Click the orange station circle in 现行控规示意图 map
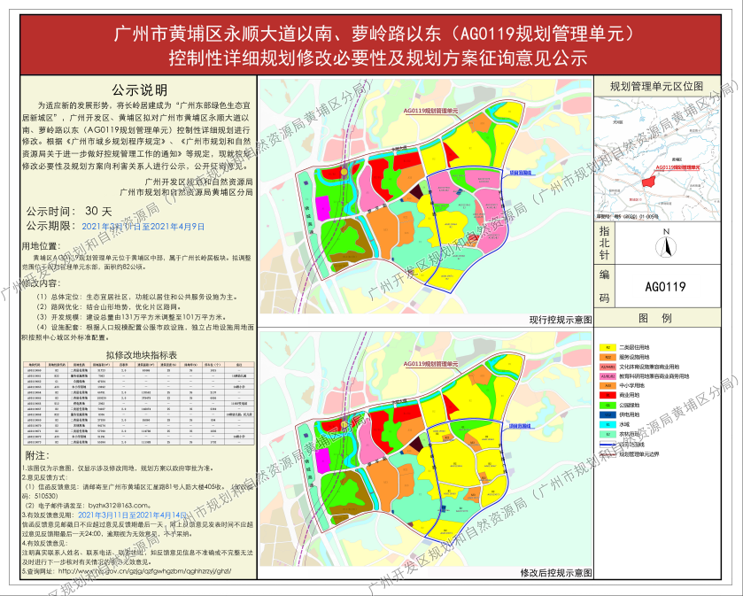Image resolution: width=743 pixels, height=596 pixels. [344, 172]
